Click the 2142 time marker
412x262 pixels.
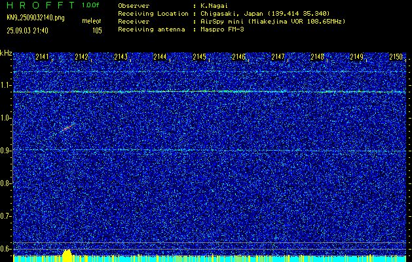click(81, 57)
